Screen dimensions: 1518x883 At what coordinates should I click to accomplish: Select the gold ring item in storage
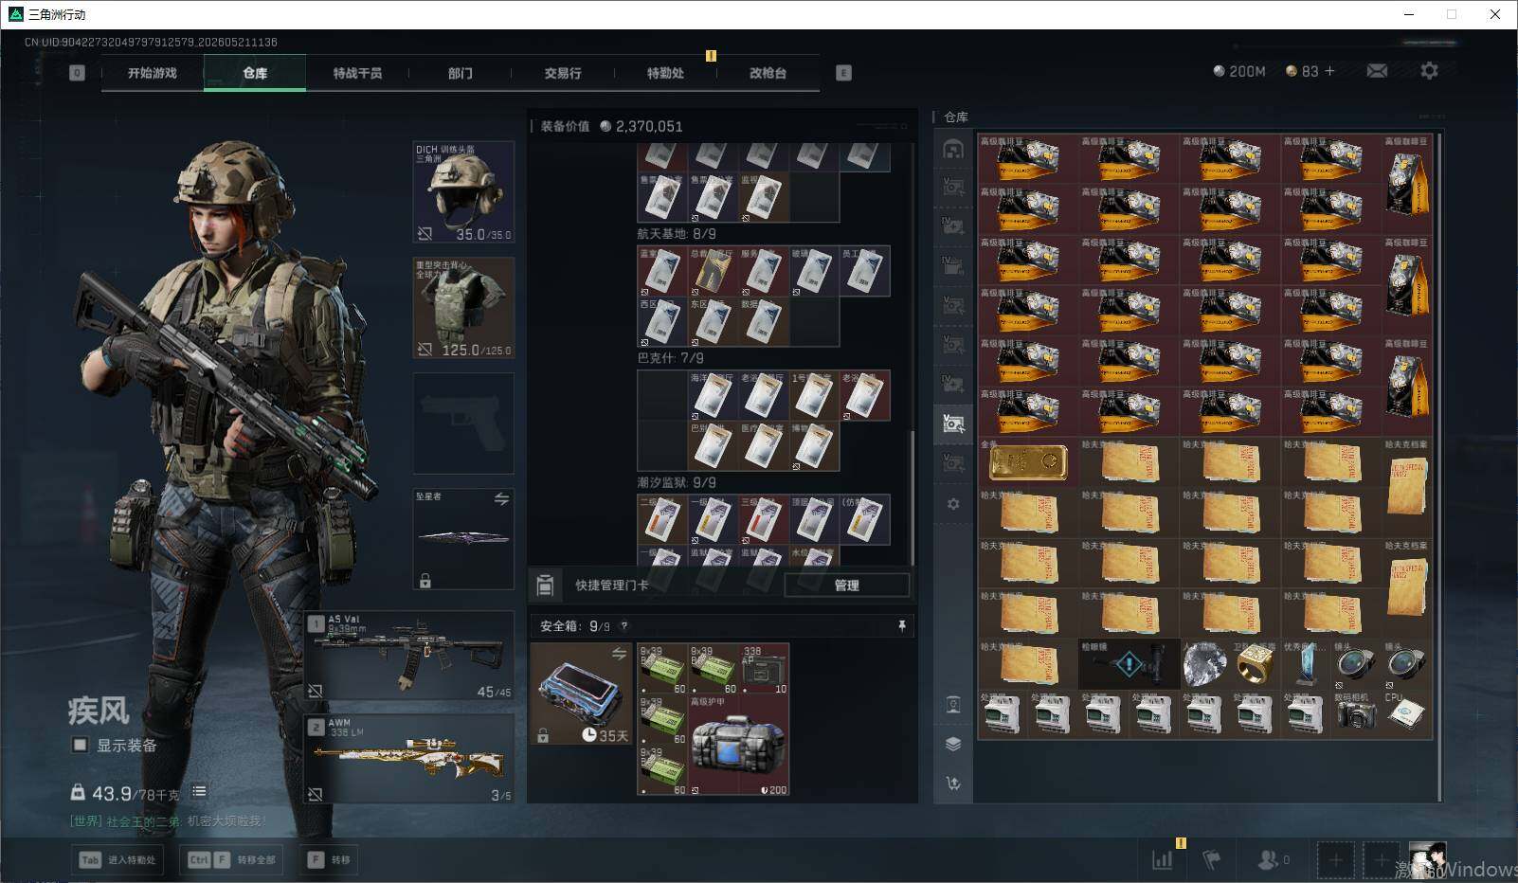[x=1256, y=664]
